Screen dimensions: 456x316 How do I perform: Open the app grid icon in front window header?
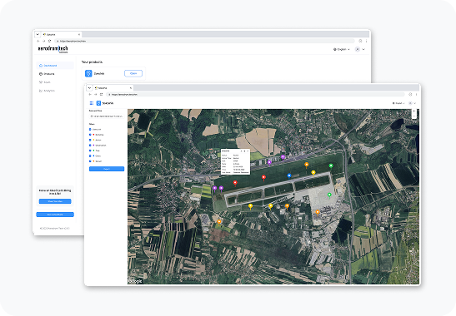(x=92, y=103)
